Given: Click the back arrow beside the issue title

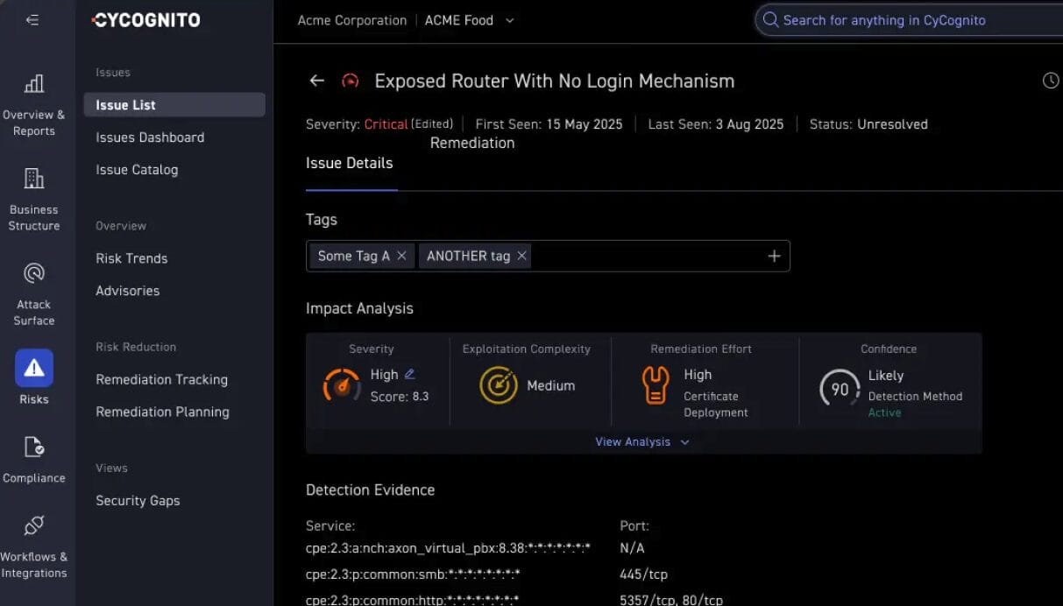Looking at the screenshot, I should click(x=316, y=81).
